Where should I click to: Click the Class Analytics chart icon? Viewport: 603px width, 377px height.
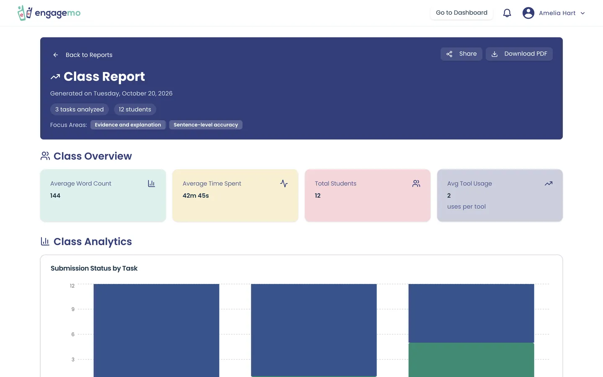[45, 241]
